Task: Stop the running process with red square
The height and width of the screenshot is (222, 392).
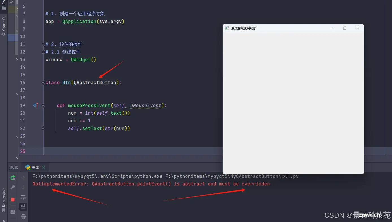Action: 13,200
